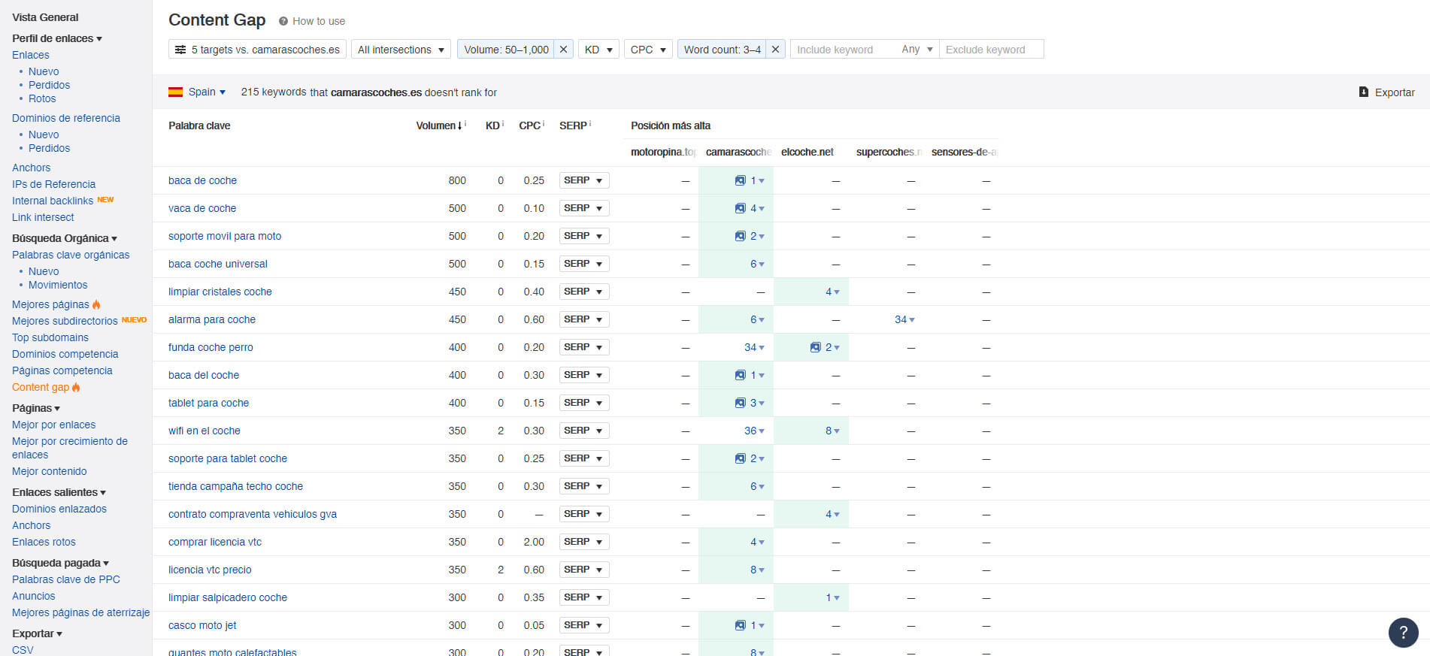Open the KD filter dropdown

(x=599, y=50)
